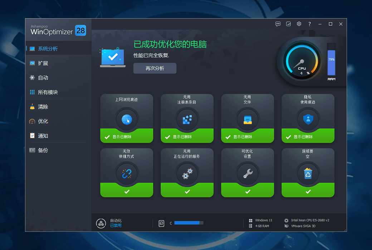
Task: Click the VMware SVGA 3D text
Action: (x=303, y=226)
